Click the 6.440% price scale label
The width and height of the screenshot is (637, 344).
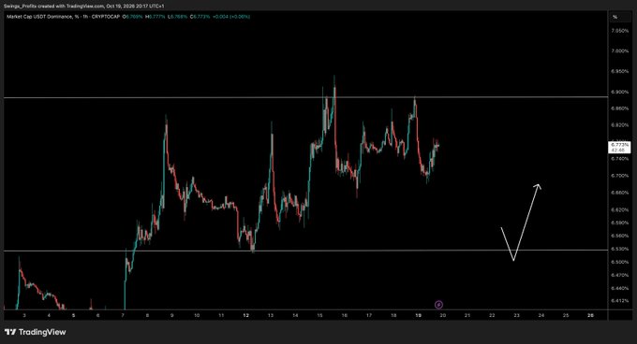tap(620, 289)
